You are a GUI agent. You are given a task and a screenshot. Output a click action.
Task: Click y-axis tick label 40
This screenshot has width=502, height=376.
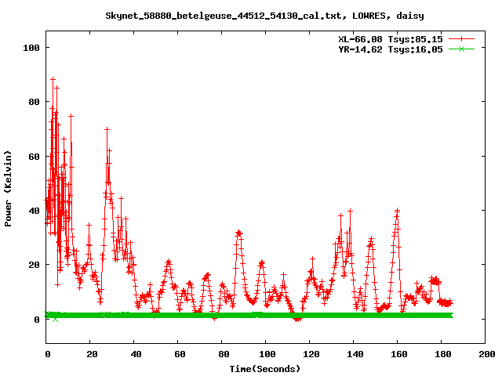[34, 211]
